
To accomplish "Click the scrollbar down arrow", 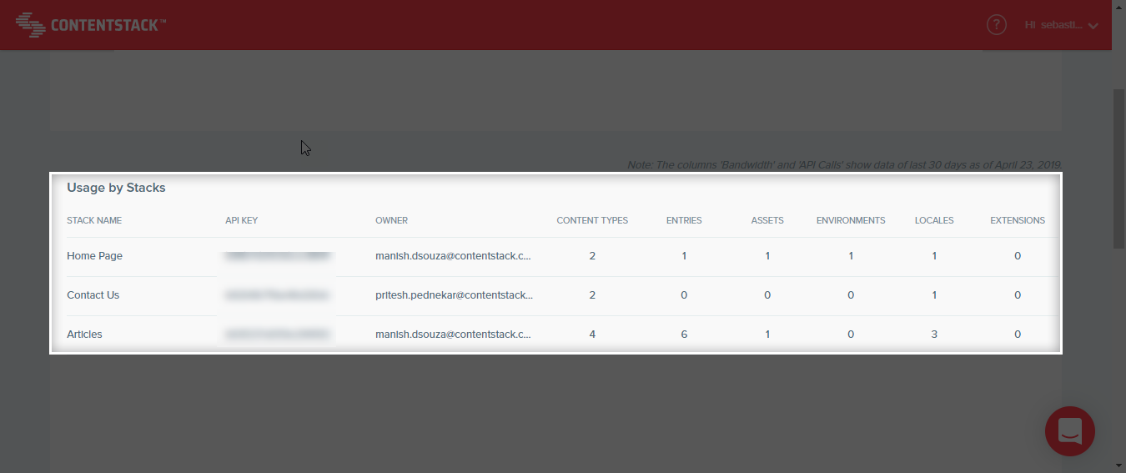I will [x=1118, y=465].
